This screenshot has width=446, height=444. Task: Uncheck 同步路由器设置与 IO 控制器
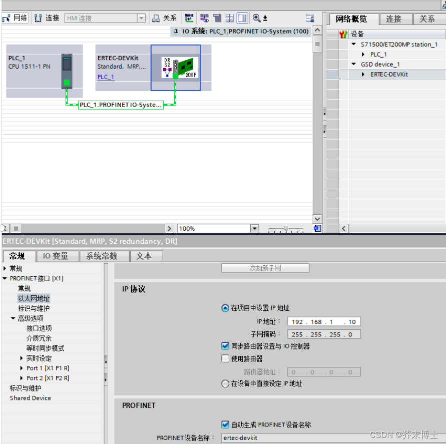[225, 346]
